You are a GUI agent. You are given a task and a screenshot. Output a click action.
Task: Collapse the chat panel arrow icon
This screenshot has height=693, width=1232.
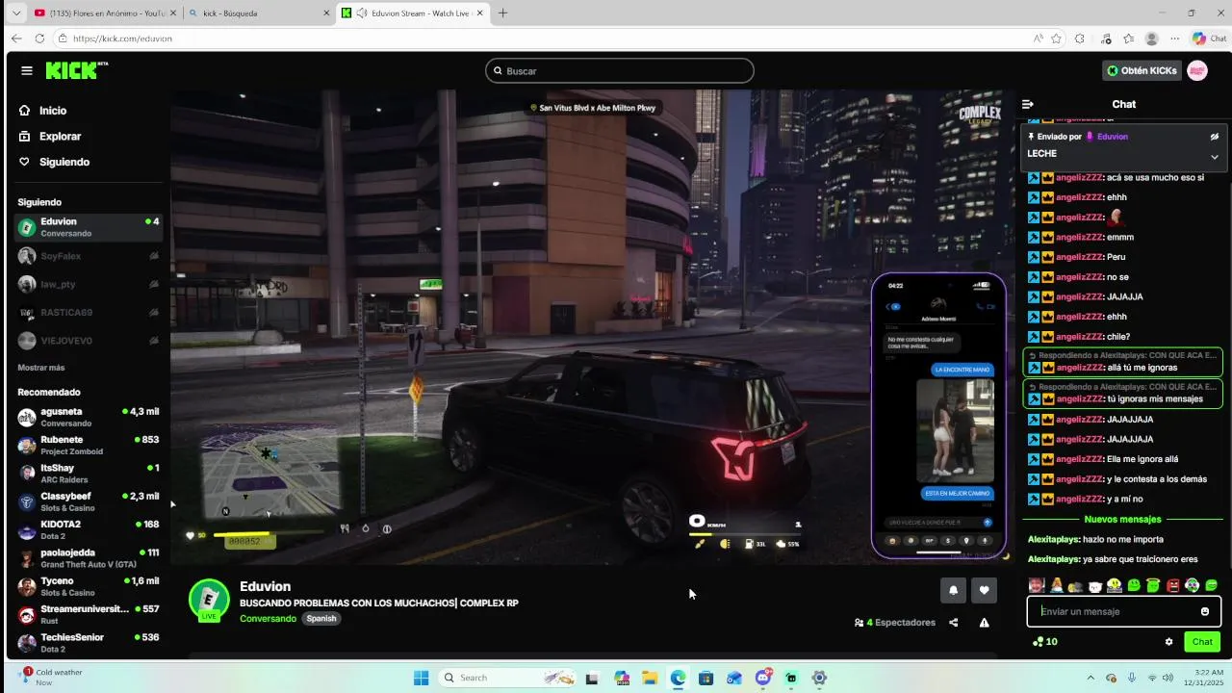click(1028, 104)
